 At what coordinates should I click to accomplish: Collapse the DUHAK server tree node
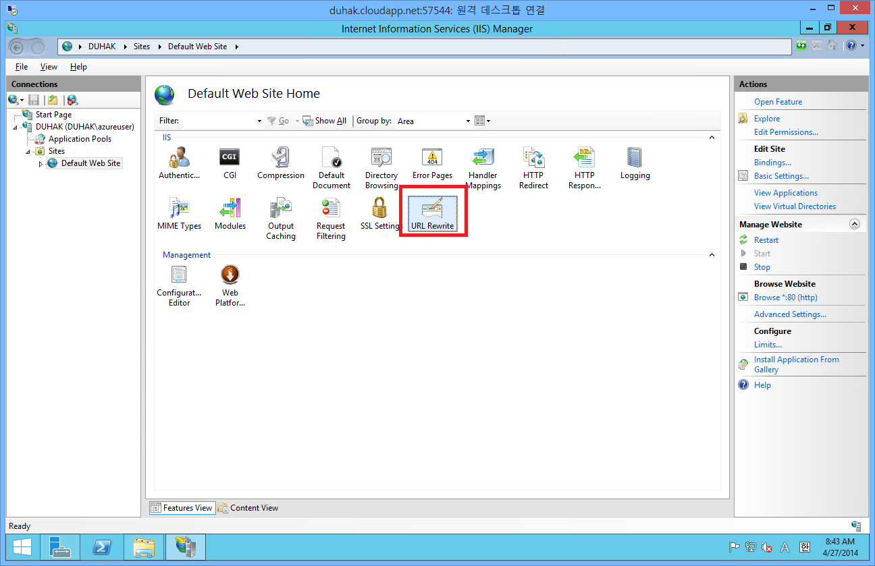tap(15, 128)
